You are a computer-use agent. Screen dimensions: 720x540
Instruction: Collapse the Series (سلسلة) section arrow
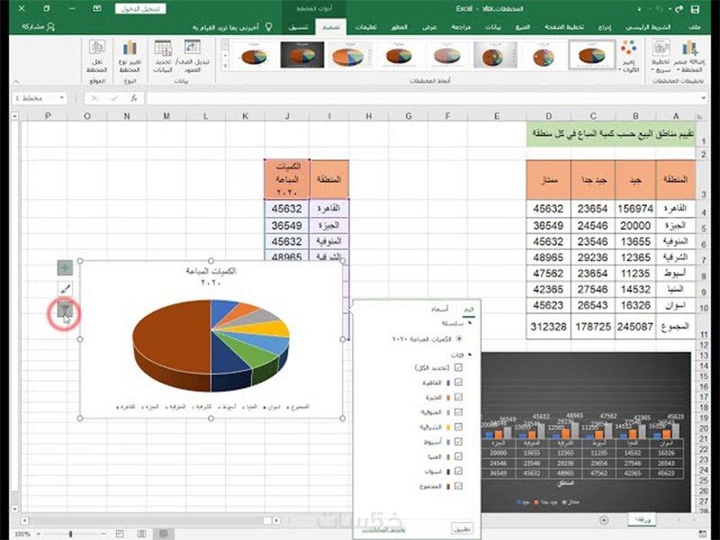470,323
